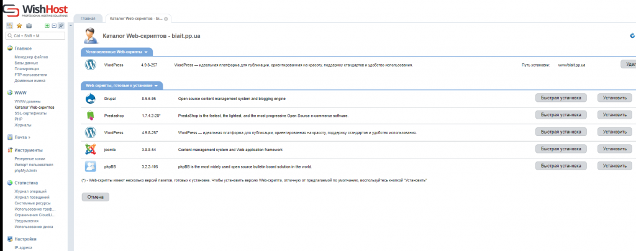Viewport: 636px width, 251px height.
Task: Open favorites star icon in sidebar
Action: point(19,26)
